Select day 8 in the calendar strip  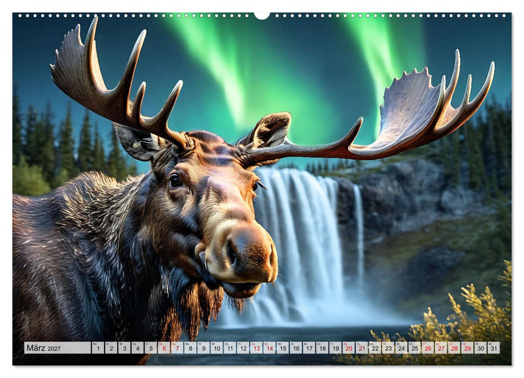click(x=190, y=348)
